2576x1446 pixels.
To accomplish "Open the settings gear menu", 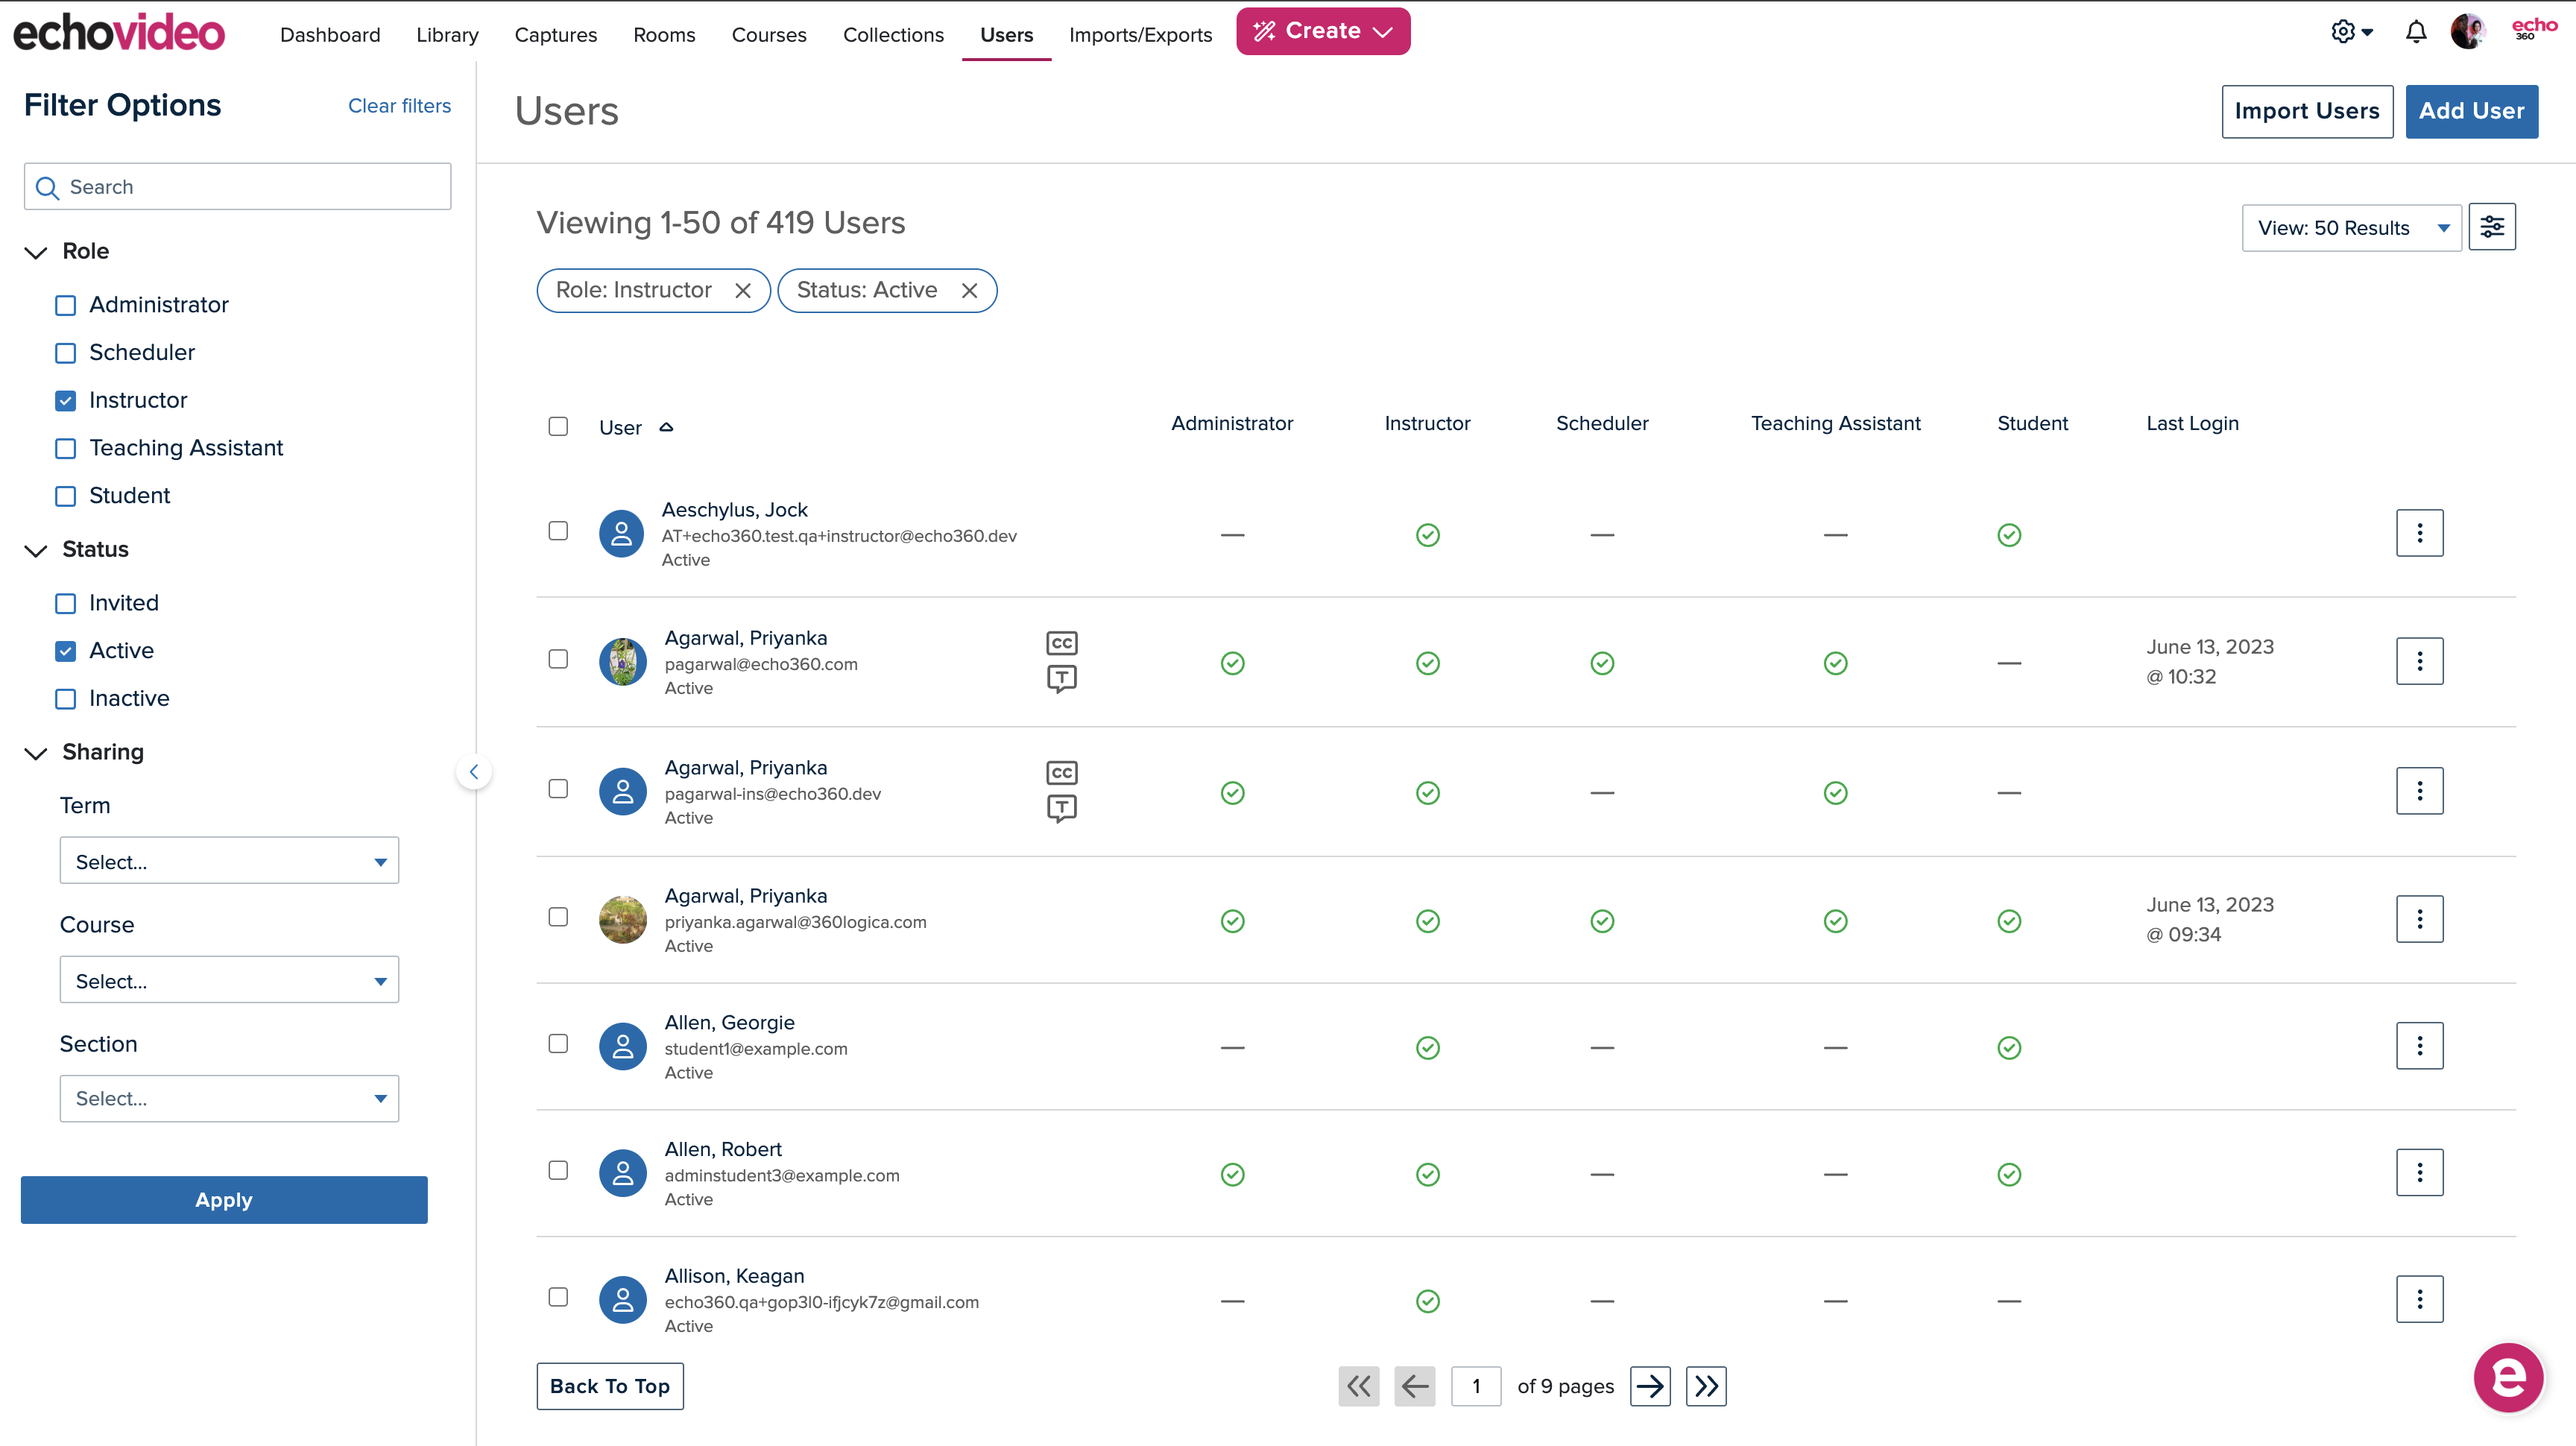I will 2352,32.
